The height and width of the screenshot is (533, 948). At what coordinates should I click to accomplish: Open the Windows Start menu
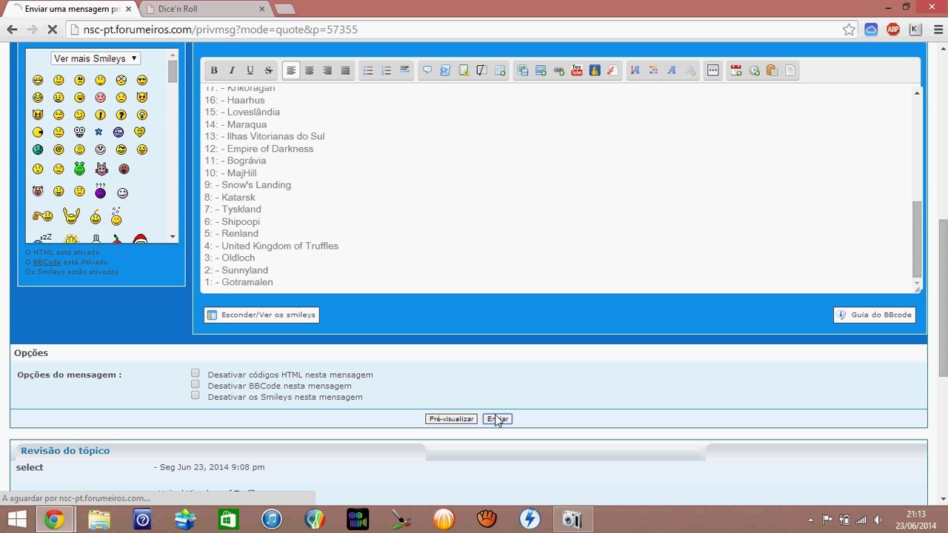point(16,520)
